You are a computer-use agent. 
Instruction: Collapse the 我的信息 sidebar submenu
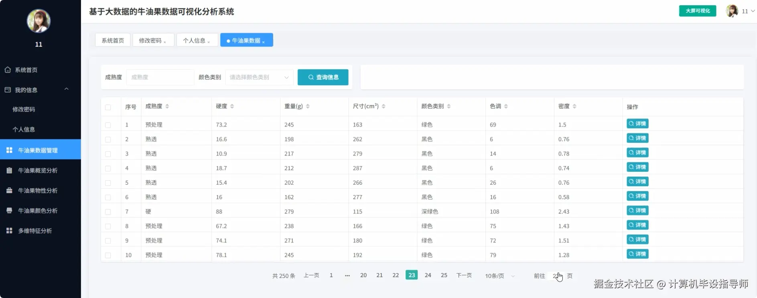67,89
